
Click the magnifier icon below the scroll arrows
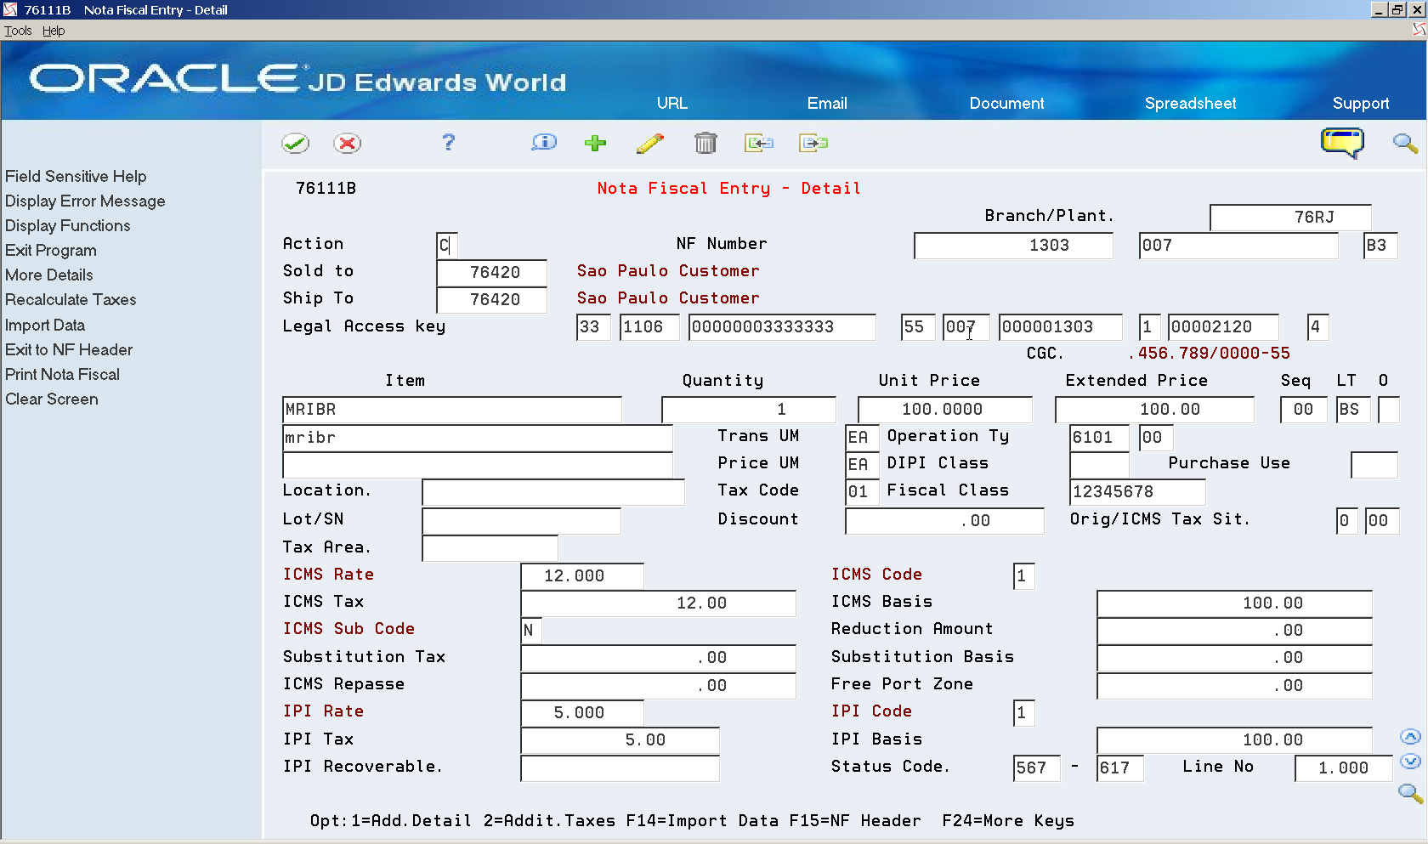(x=1410, y=793)
